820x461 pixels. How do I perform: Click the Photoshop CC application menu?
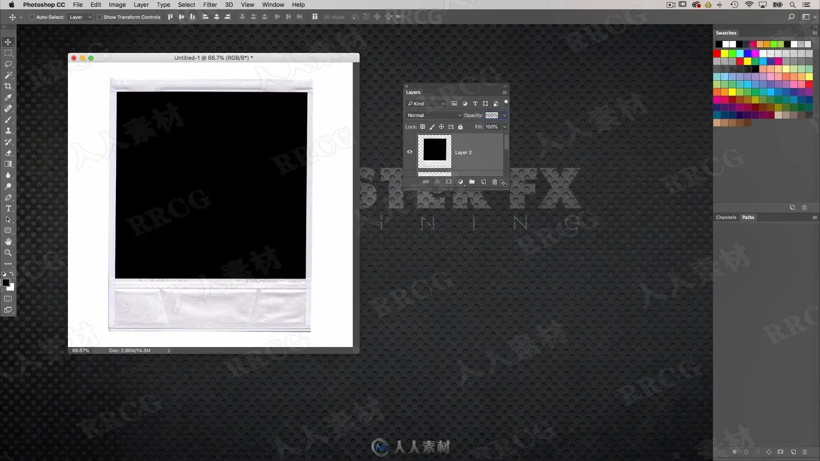[x=44, y=5]
